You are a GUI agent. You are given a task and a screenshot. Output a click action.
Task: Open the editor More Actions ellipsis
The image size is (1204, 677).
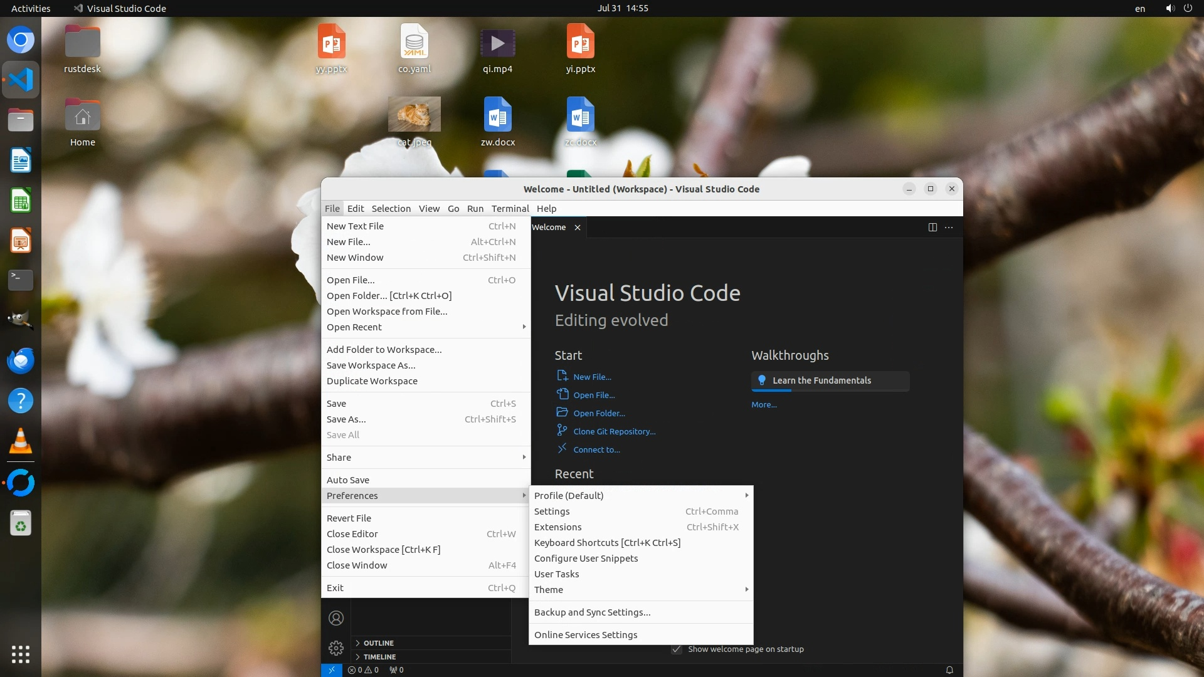pos(949,228)
